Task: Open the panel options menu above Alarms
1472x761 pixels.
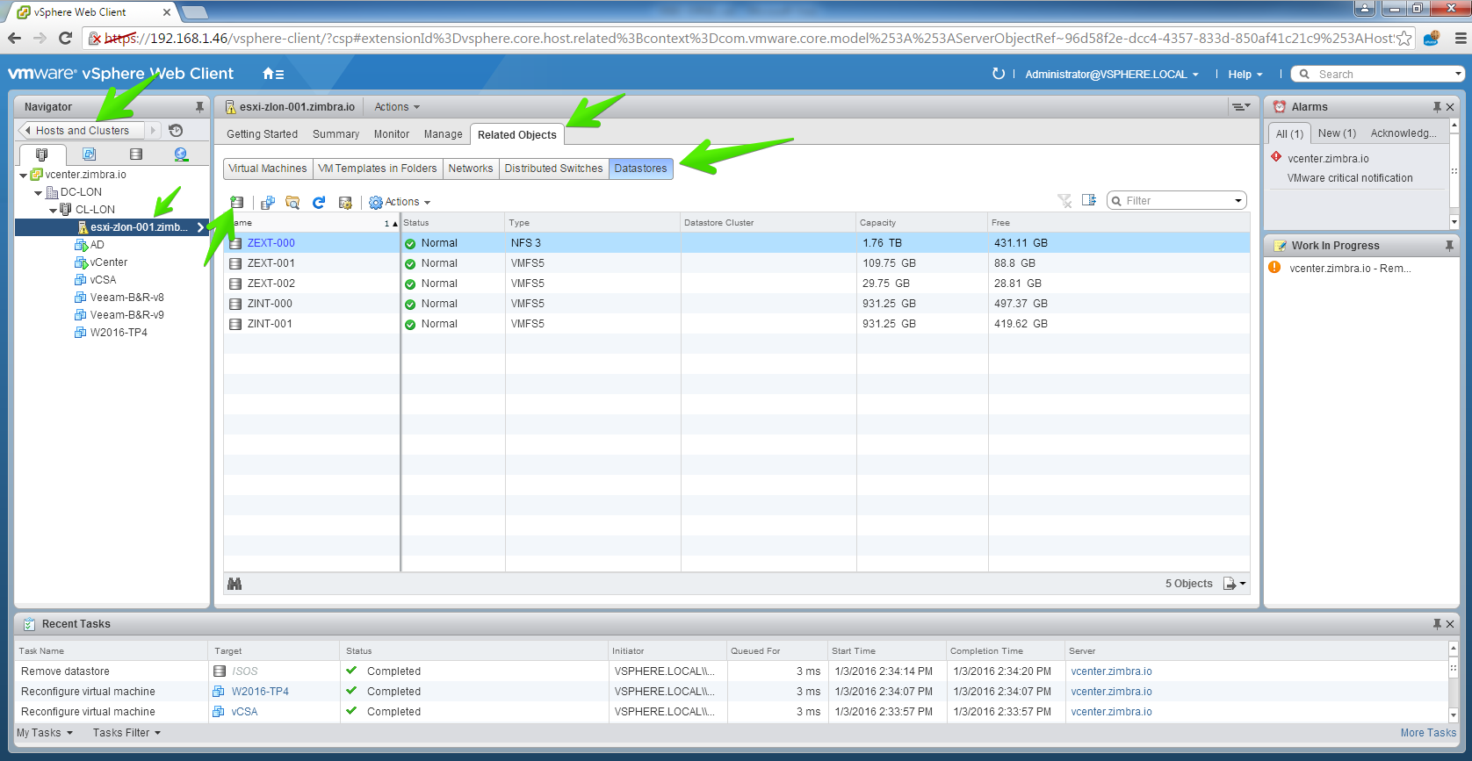Action: pos(1240,107)
